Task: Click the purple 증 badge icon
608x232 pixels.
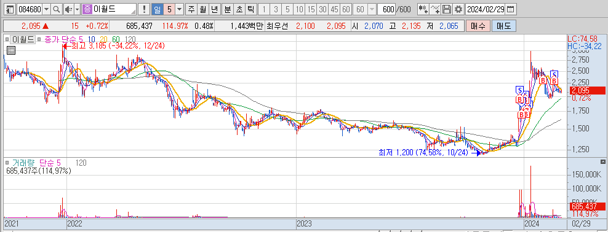Action: (87, 9)
